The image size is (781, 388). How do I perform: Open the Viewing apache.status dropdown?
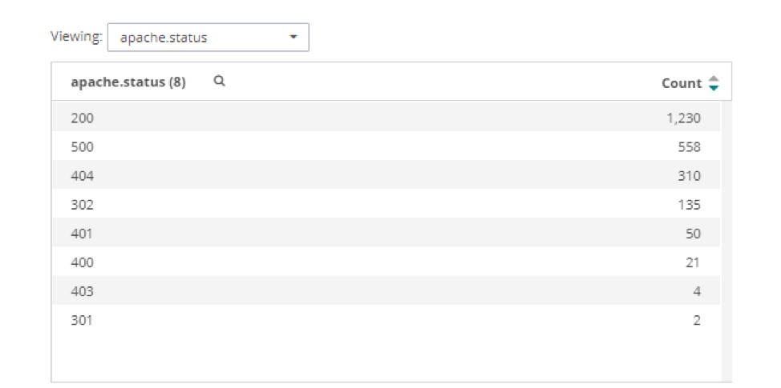(208, 38)
